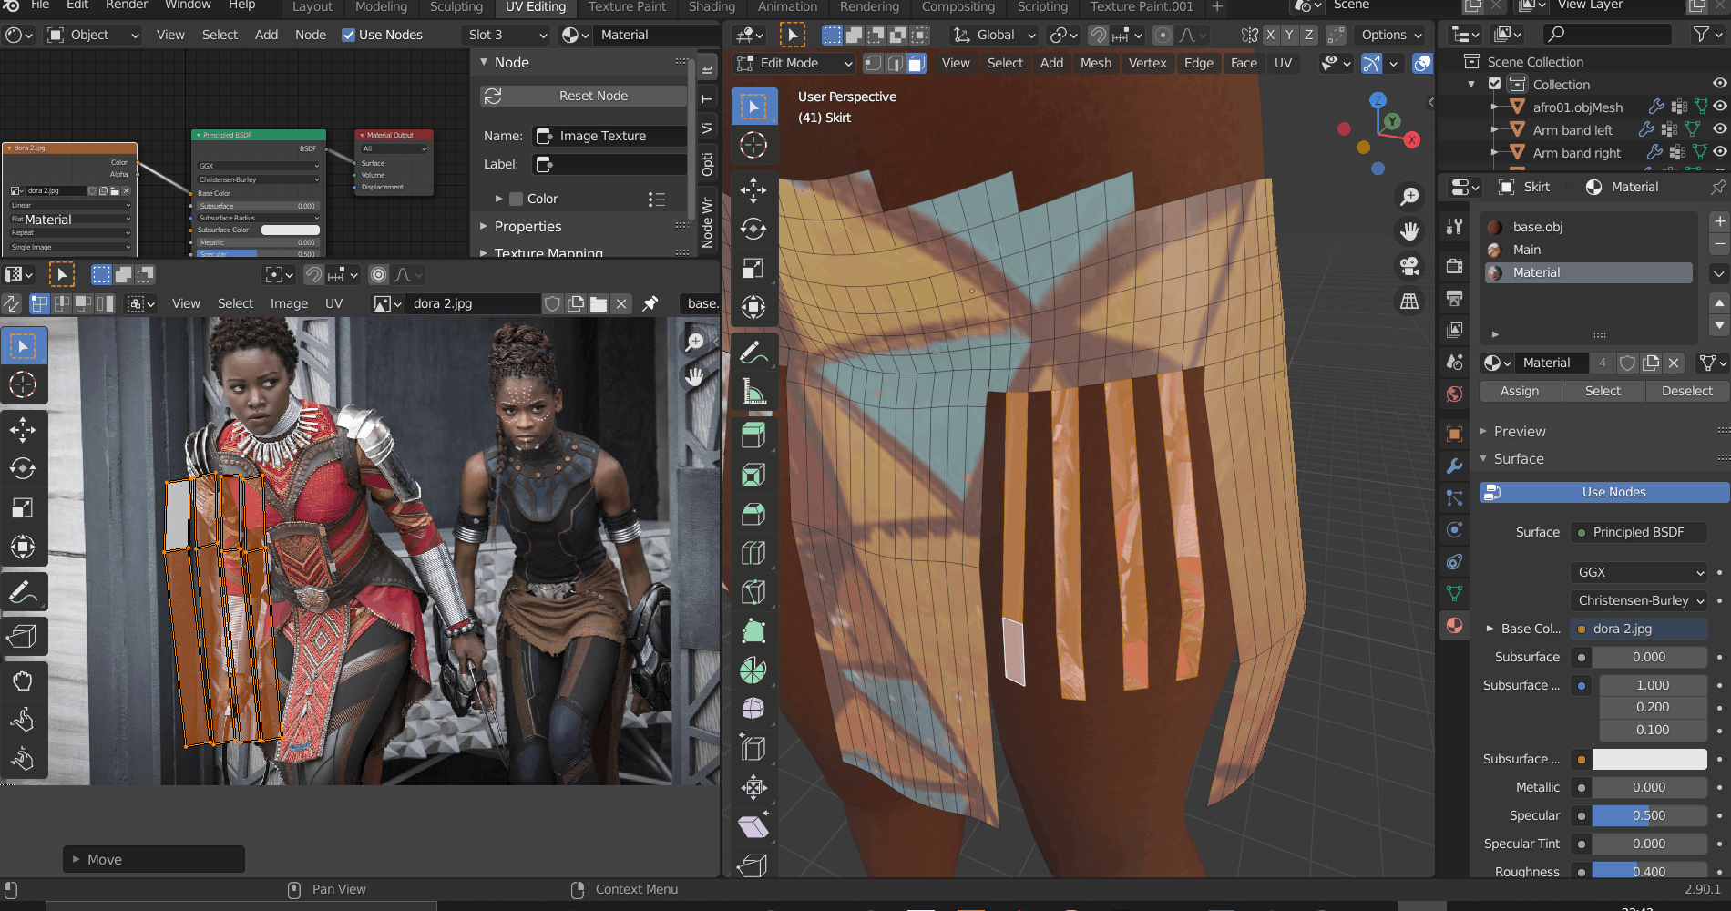Click the Reset Node button

[583, 96]
